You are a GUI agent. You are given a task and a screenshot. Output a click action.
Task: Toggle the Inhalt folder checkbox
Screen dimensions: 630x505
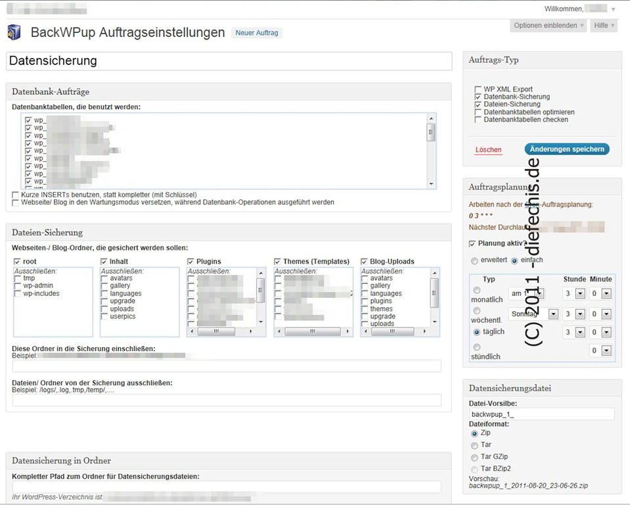(104, 262)
